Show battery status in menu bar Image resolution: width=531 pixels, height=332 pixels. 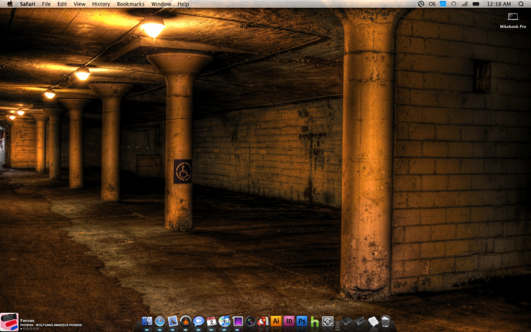[476, 4]
